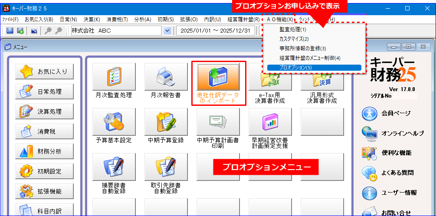Open お気に入り sidebar button with star
Viewport: 436px width, 216px height.
44,72
